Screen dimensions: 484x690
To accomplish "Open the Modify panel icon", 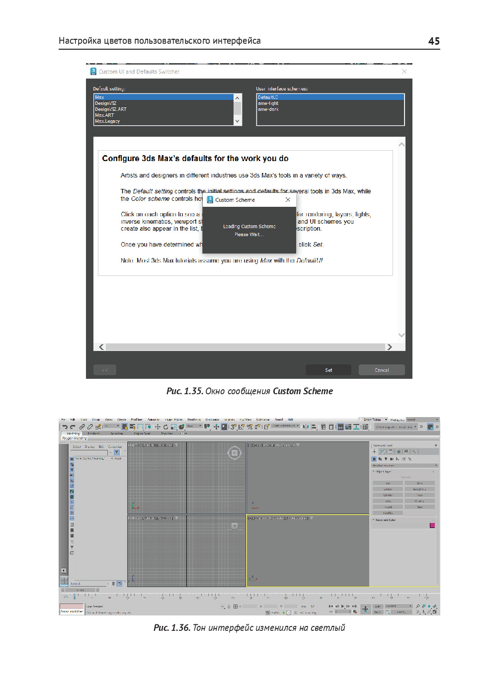I will tap(383, 451).
